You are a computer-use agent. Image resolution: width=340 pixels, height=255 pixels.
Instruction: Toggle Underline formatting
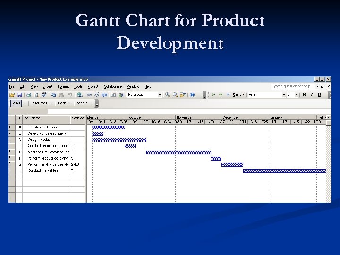319,94
